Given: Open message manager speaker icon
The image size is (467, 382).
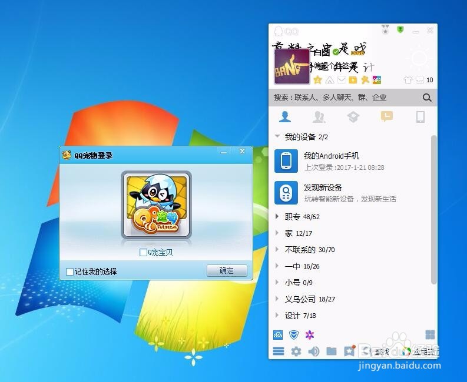Looking at the screenshot, I should click(314, 351).
